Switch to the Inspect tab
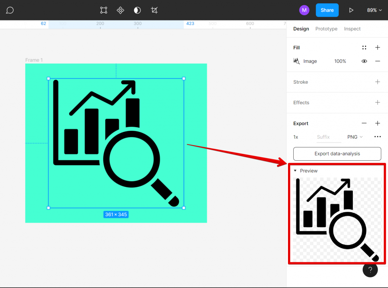Screen dimensions: 388x288 [x=352, y=28]
